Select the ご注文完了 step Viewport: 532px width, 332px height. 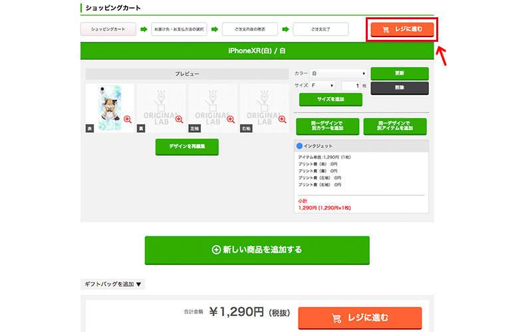click(321, 29)
